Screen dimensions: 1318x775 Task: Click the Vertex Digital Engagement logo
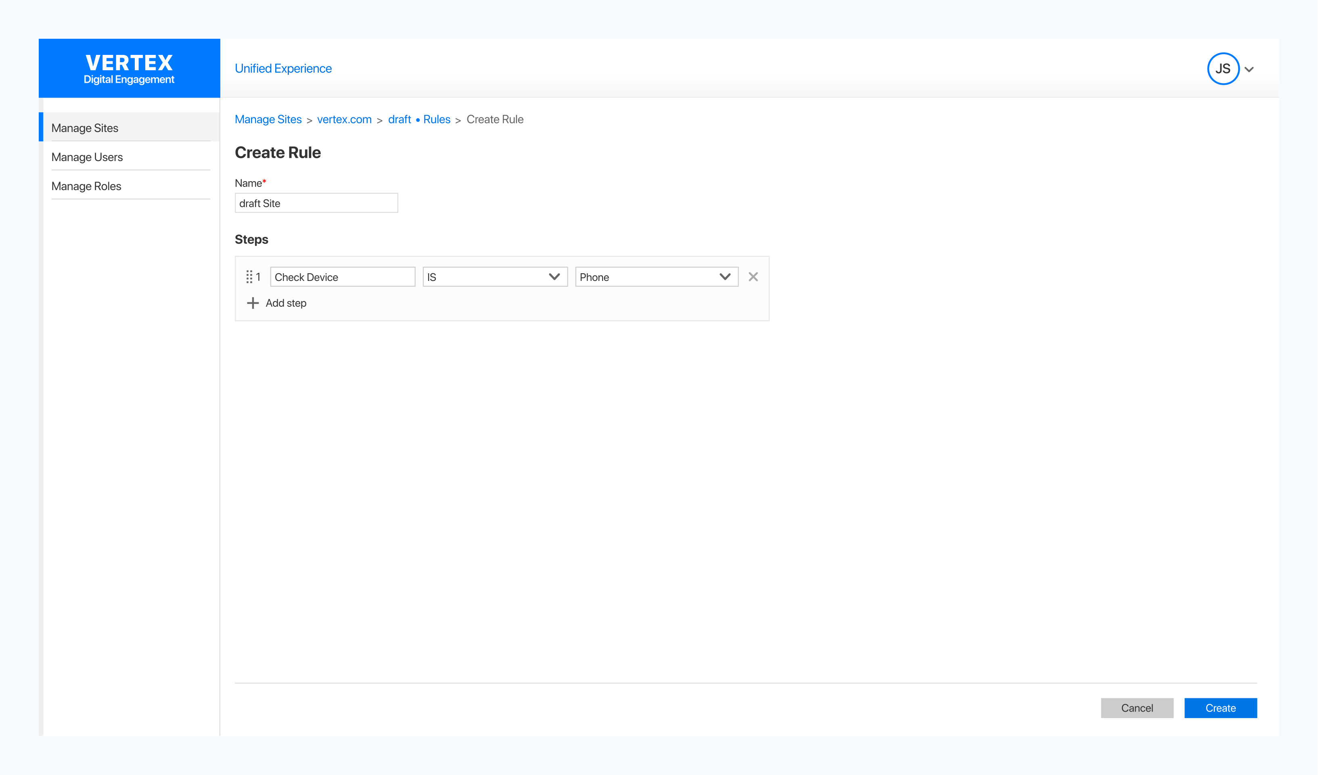coord(129,69)
